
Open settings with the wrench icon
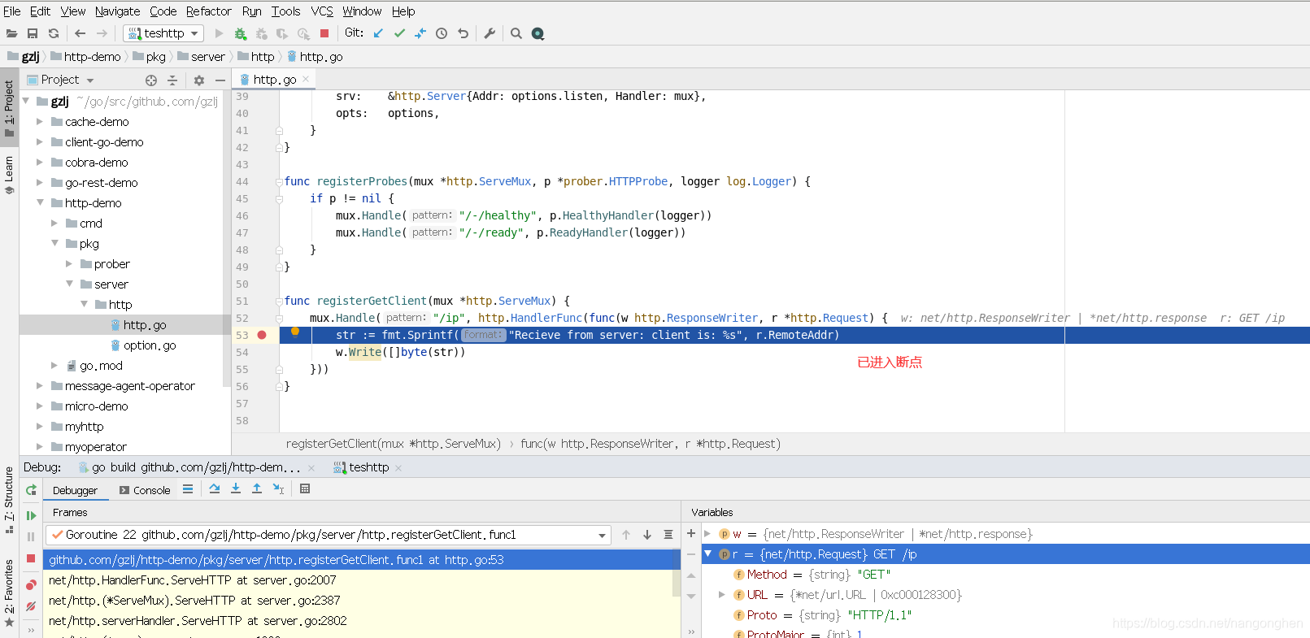[x=490, y=33]
